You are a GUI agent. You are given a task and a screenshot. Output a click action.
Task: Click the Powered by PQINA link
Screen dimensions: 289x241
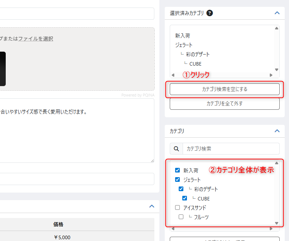pyautogui.click(x=138, y=95)
